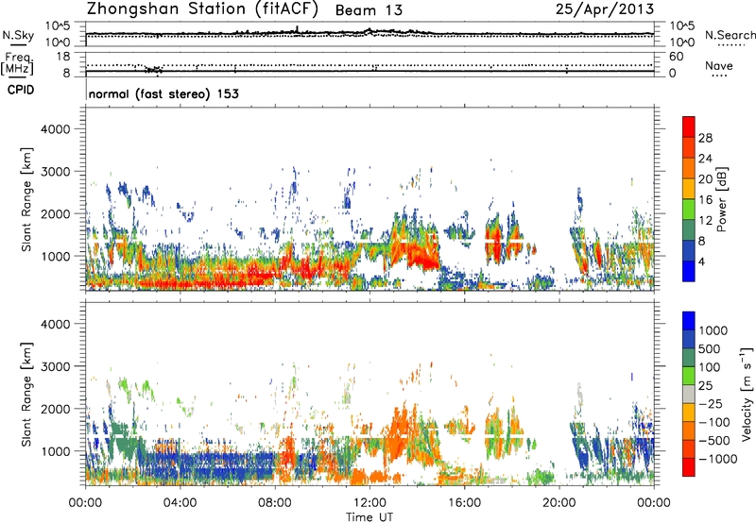Click the '-100' label on Velocity colorbar
The image size is (756, 523).
[713, 422]
